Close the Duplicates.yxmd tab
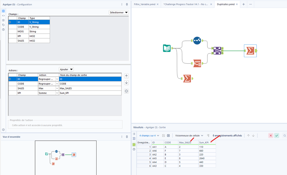 237,4
